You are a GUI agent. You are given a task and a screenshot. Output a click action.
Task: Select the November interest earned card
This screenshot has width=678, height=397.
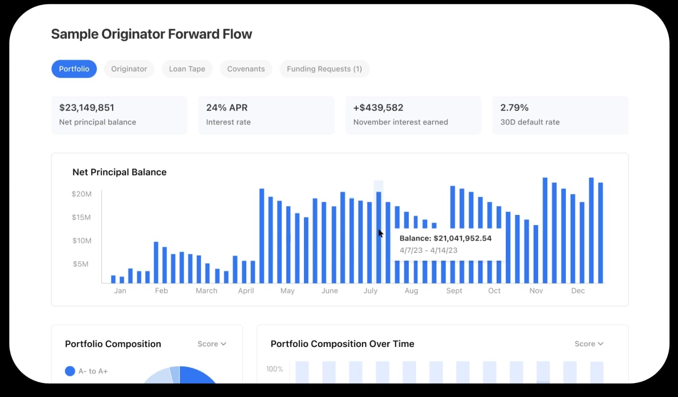coord(413,115)
